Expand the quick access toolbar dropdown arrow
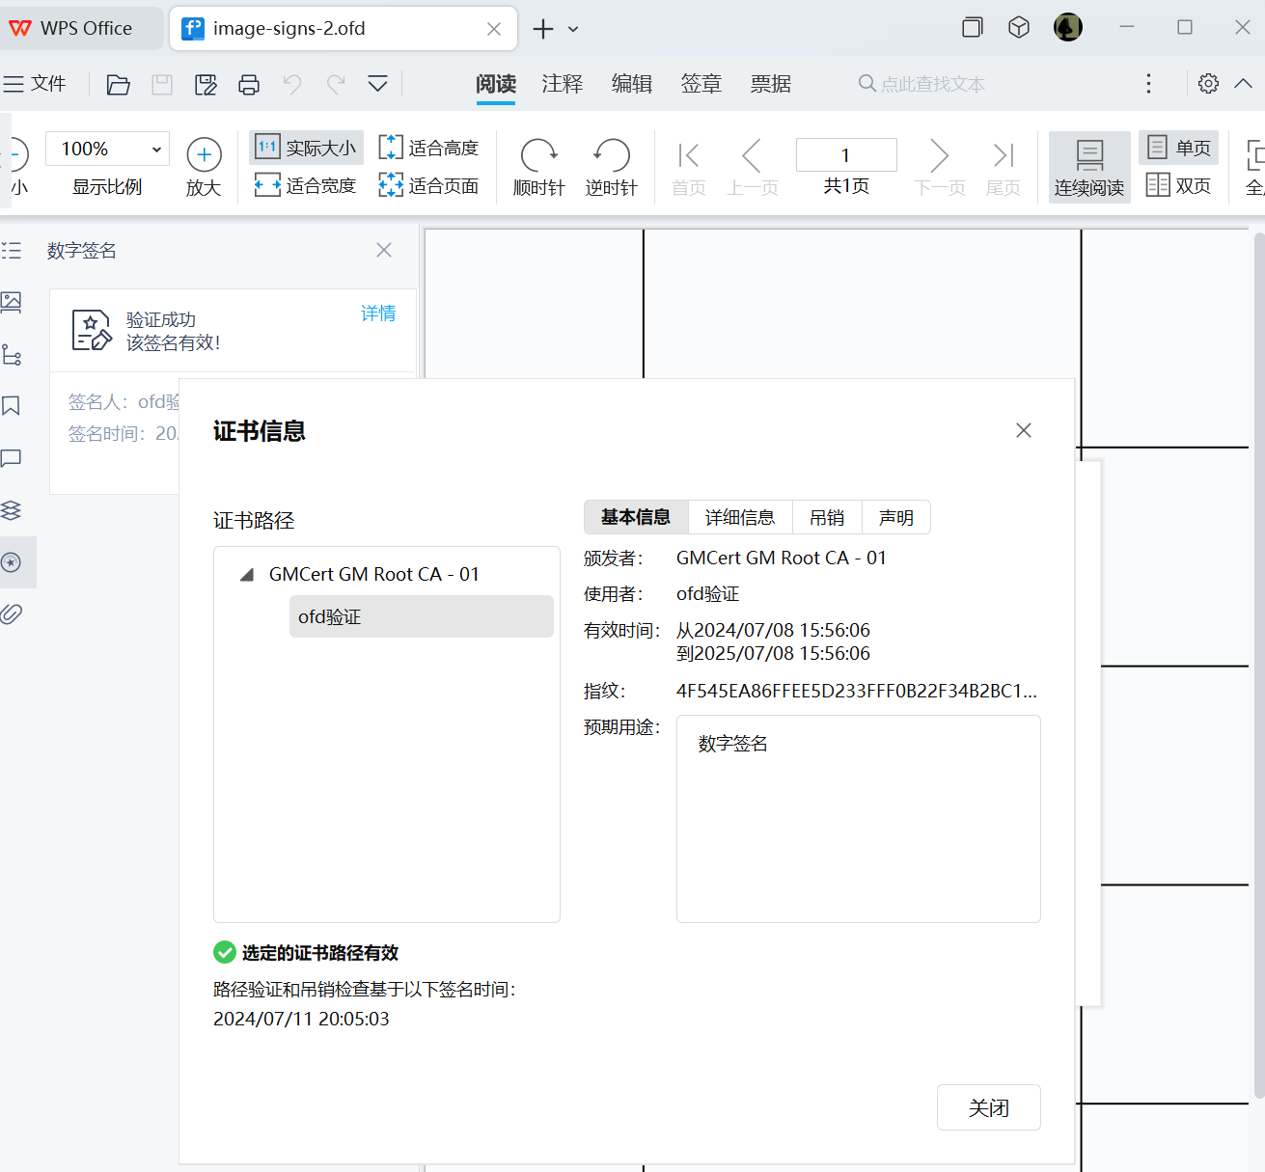 tap(377, 85)
